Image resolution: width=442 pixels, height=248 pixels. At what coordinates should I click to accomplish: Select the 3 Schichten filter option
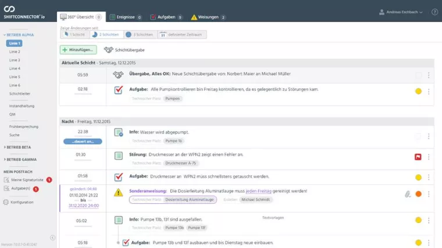pyautogui.click(x=138, y=35)
